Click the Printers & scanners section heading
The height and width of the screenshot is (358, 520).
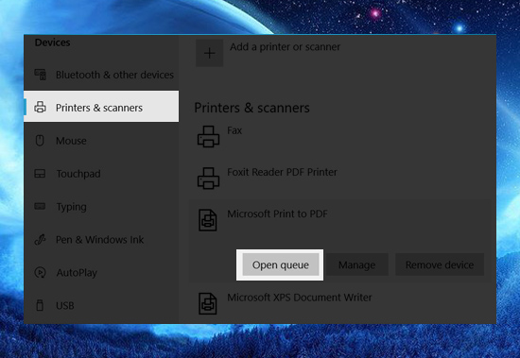251,108
